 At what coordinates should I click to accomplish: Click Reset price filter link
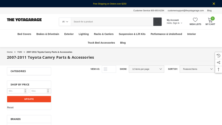coord(10,107)
